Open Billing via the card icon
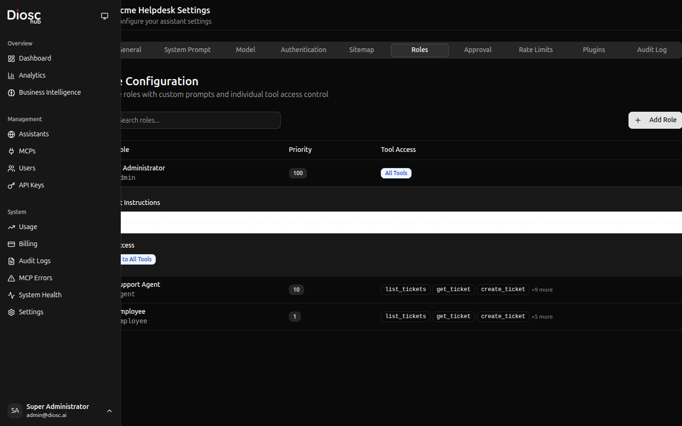The height and width of the screenshot is (426, 682). [11, 244]
